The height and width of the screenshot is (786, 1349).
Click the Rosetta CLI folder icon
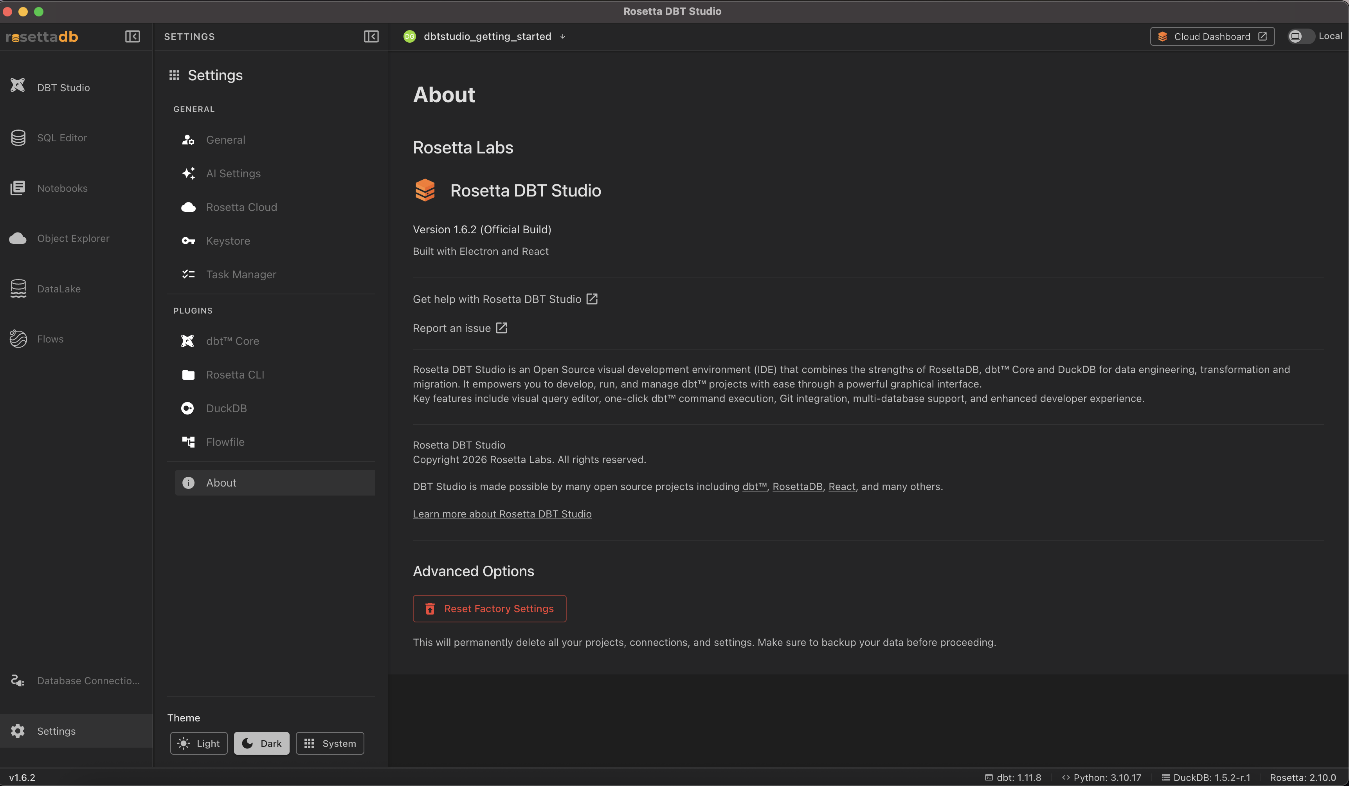pyautogui.click(x=188, y=375)
